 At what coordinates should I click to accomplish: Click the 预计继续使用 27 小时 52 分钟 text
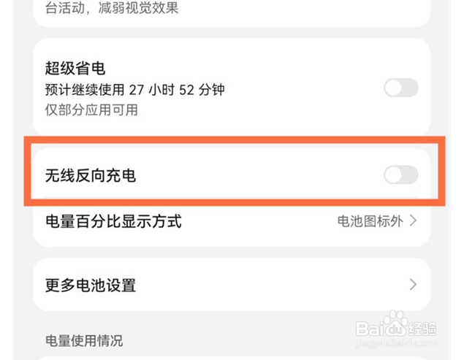point(134,91)
